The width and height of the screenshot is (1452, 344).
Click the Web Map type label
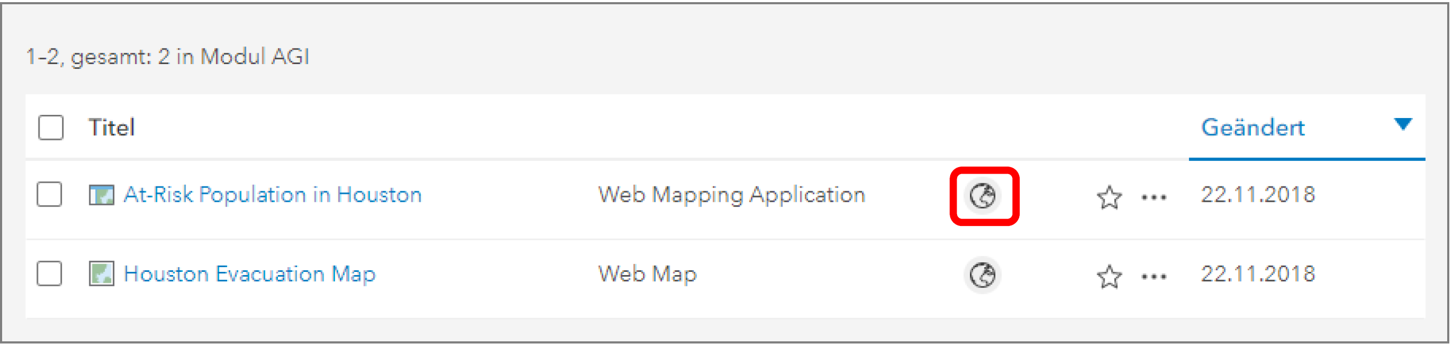coord(647,274)
